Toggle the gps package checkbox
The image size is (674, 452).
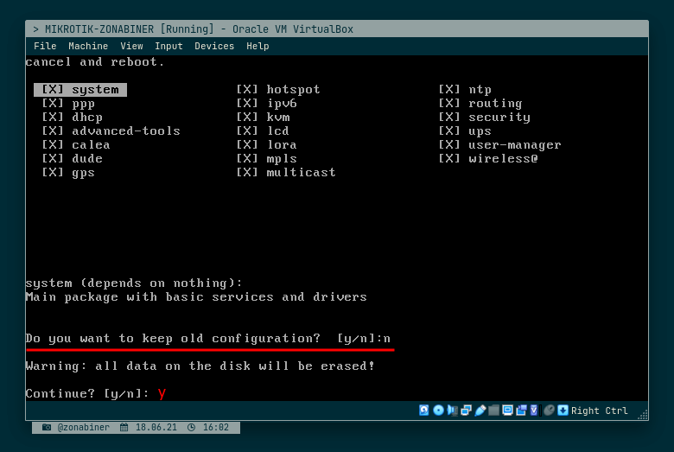coord(53,173)
